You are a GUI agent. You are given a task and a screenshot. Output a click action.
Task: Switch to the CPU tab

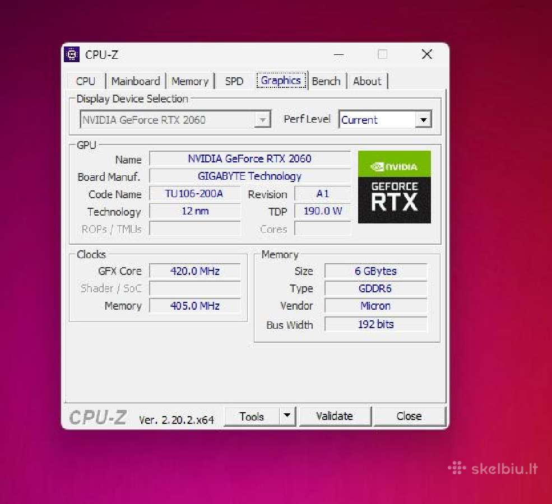point(86,81)
